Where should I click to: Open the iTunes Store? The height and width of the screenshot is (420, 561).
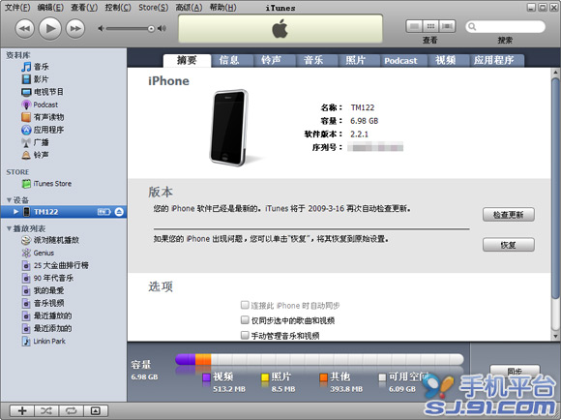pos(46,184)
